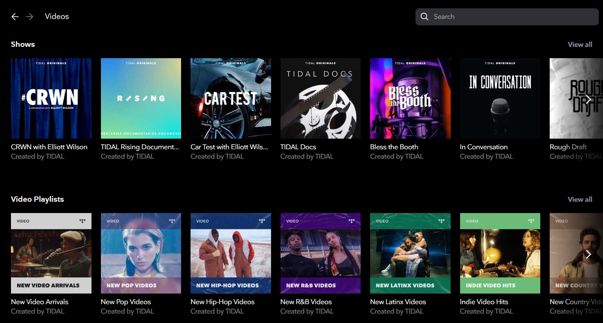This screenshot has height=323, width=603.
Task: Click the Bless the Booth title text
Action: pyautogui.click(x=394, y=147)
